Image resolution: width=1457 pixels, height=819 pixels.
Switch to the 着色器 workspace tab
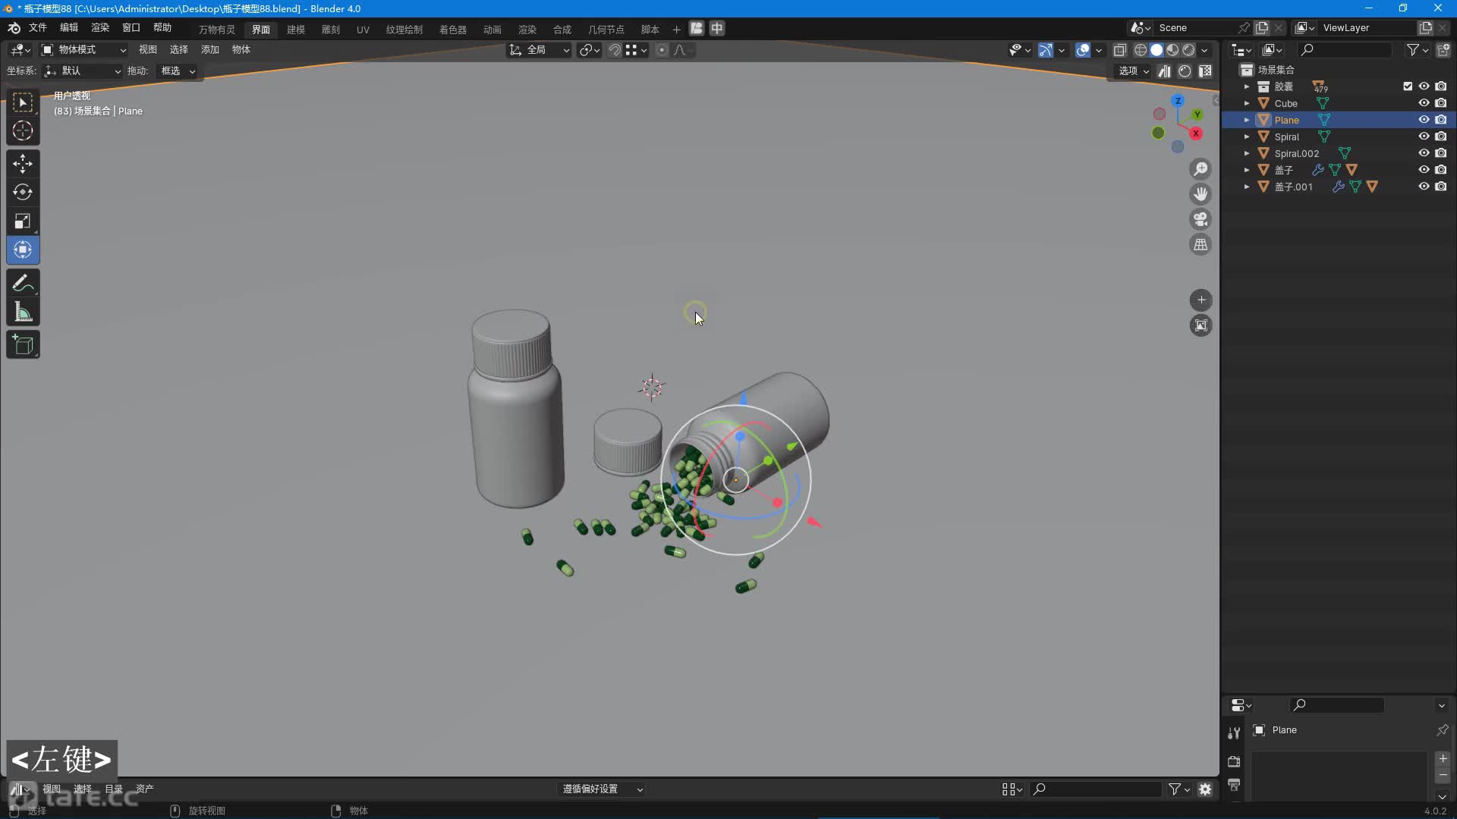point(453,30)
